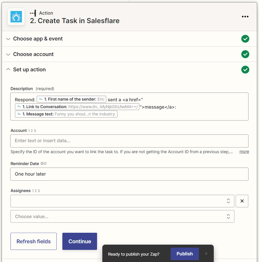Click green checkmark beside Choose account
This screenshot has width=259, height=262.
click(245, 54)
